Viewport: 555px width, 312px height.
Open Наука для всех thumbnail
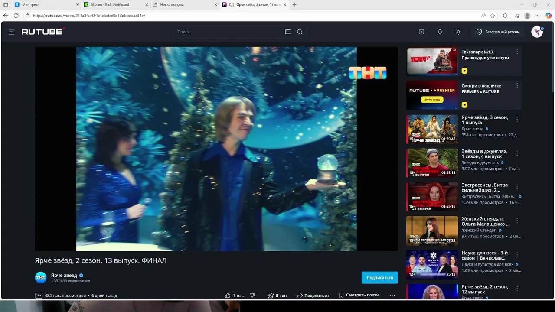click(x=432, y=264)
